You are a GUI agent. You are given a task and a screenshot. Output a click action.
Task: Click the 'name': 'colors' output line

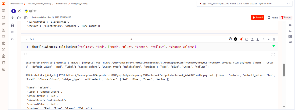click(x=38, y=88)
